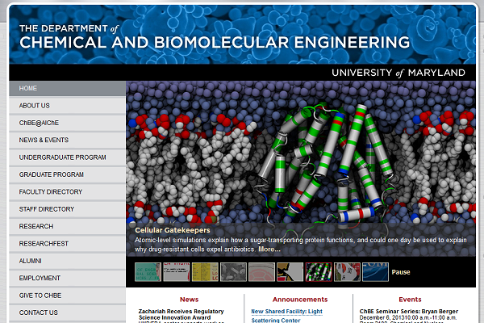Screen dimensions: 484x323
Task: Open the STAFF DIRECTORY page
Action: click(x=67, y=209)
